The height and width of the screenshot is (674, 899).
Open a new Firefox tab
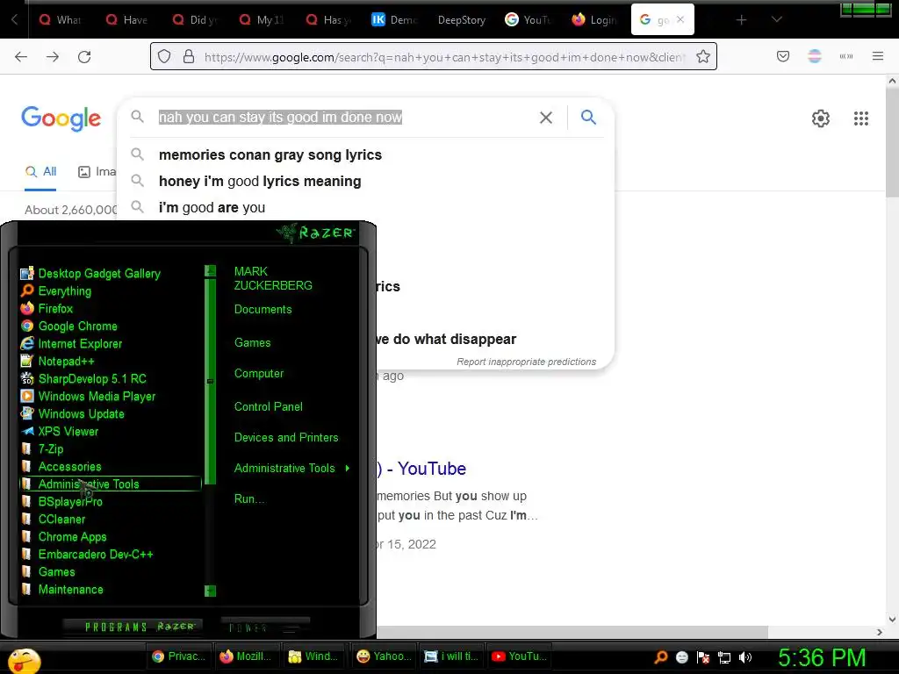(741, 20)
